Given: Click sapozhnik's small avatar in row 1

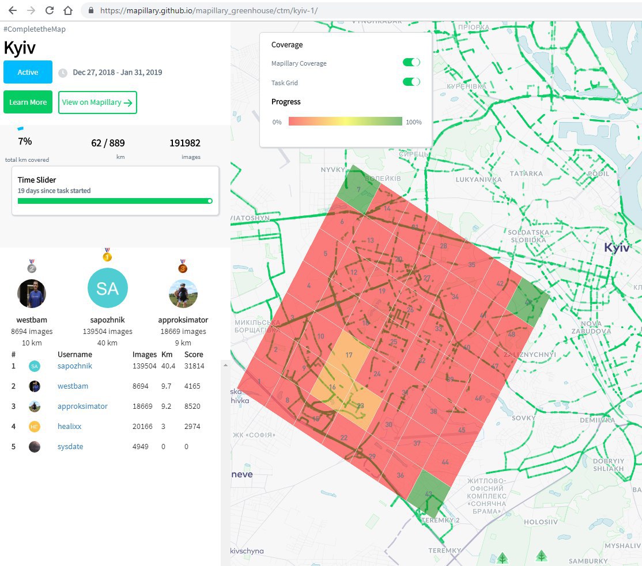Looking at the screenshot, I should [x=35, y=366].
